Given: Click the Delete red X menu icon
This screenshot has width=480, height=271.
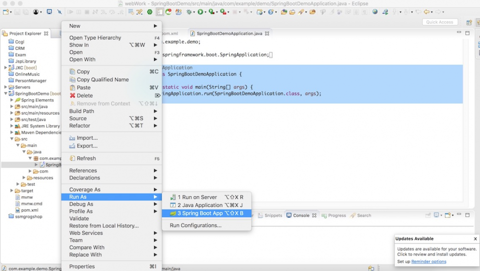Looking at the screenshot, I should (x=72, y=95).
